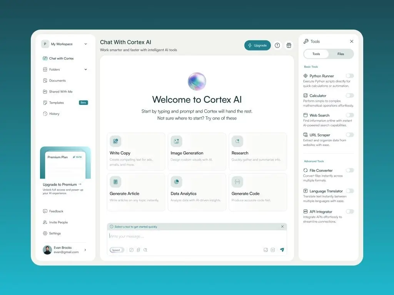
Task: Select the Research card title
Action: click(x=240, y=153)
